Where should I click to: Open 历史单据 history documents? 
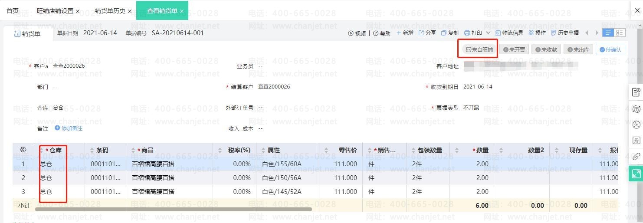point(565,33)
